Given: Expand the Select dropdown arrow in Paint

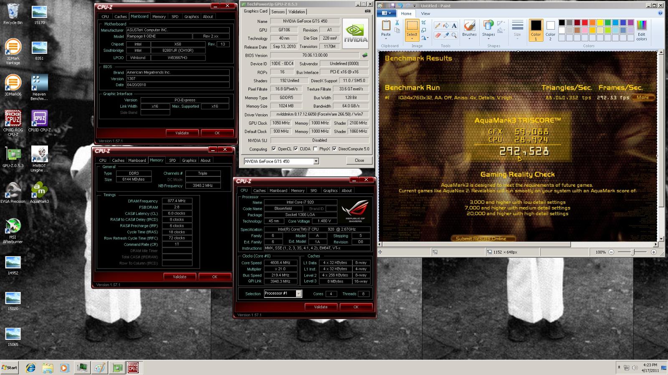Looking at the screenshot, I should pos(412,39).
